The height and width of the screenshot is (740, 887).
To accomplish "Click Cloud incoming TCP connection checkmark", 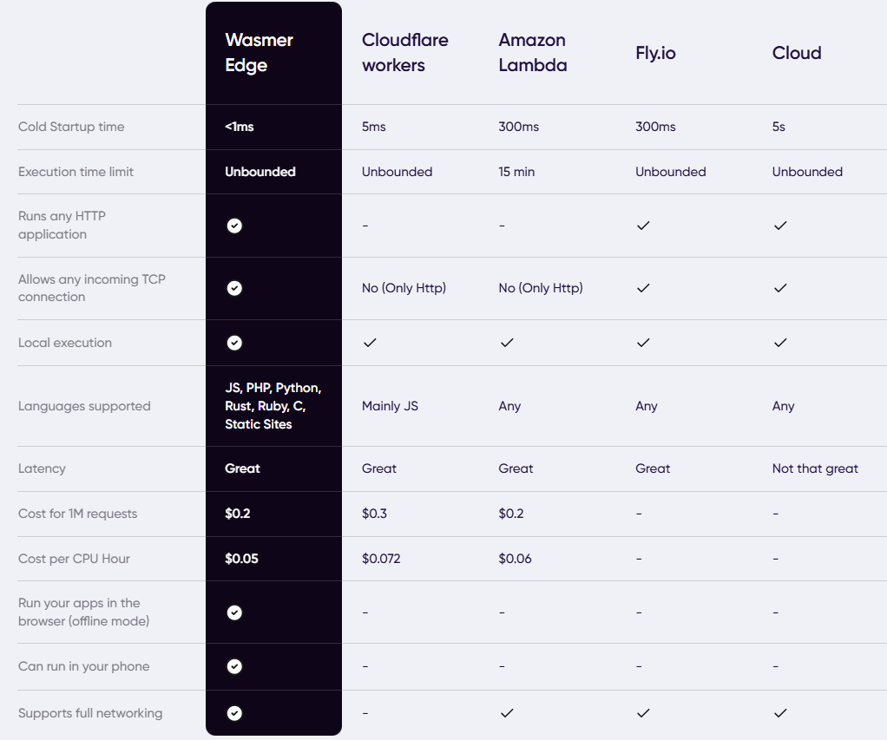I will tap(780, 288).
